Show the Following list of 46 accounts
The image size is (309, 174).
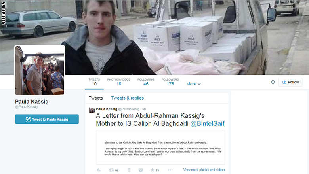(x=146, y=82)
